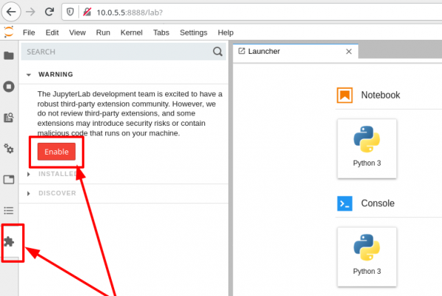Click the search magnifier icon
The height and width of the screenshot is (296, 442).
(217, 52)
